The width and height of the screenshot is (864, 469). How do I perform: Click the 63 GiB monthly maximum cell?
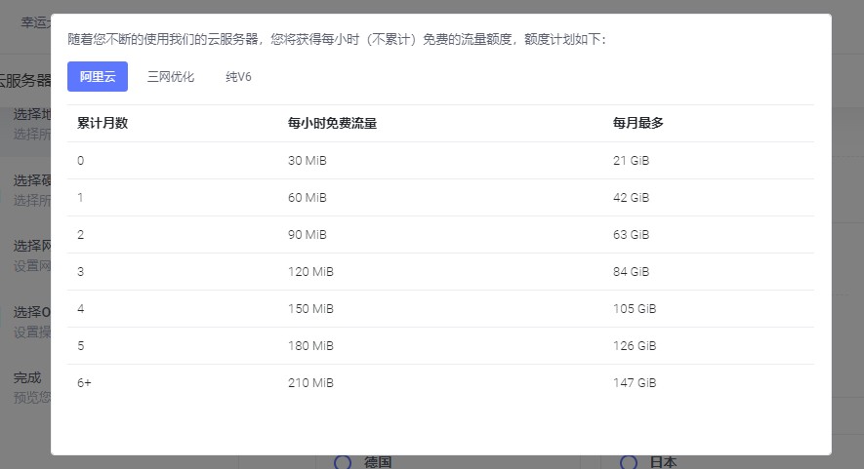[x=631, y=235]
